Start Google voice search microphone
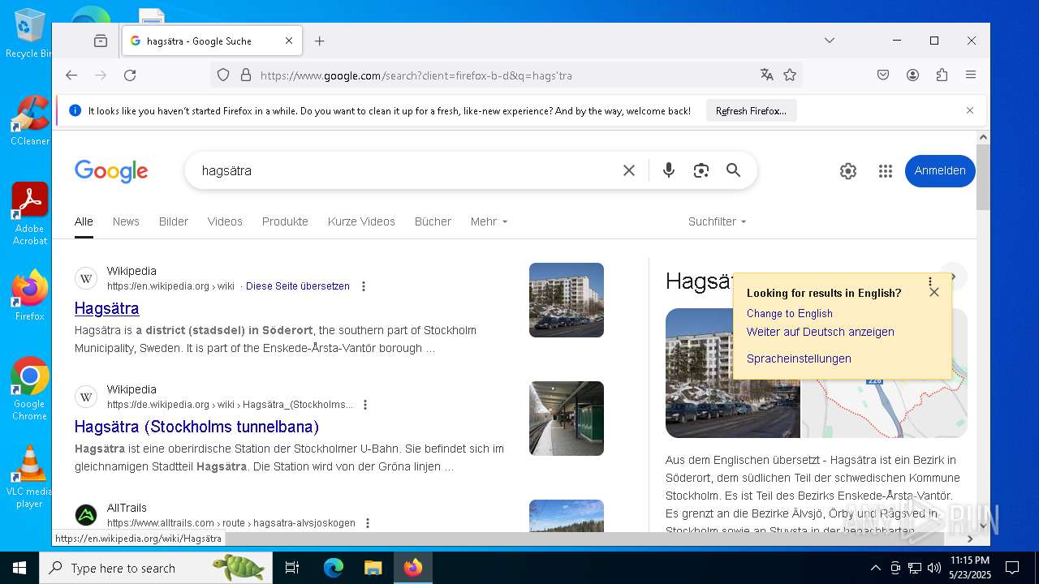The image size is (1039, 584). coord(668,170)
